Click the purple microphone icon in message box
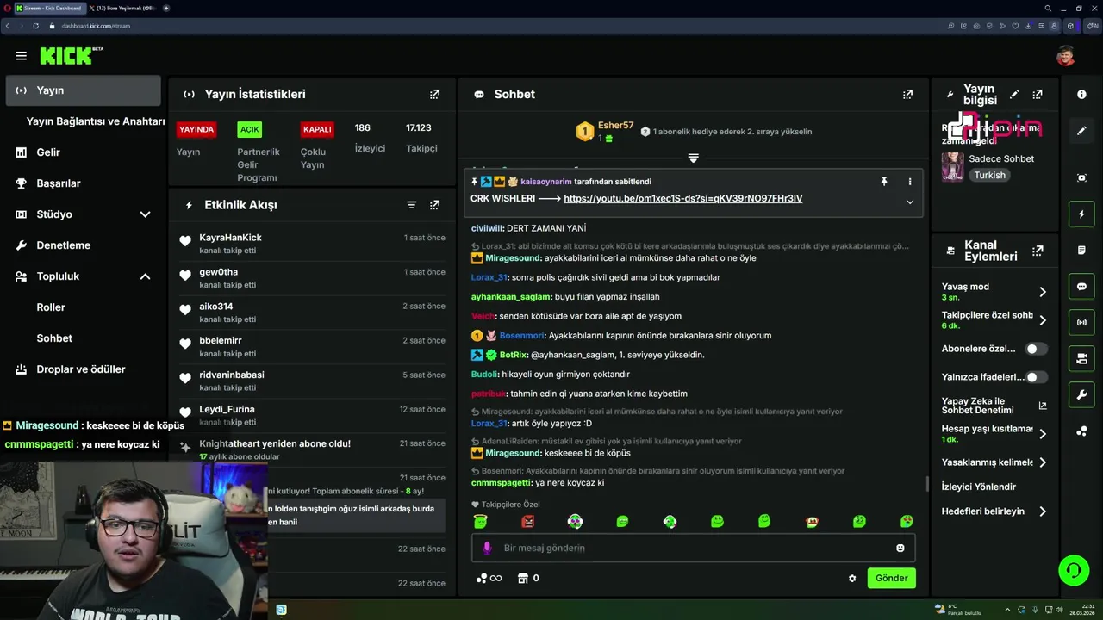The image size is (1103, 620). [487, 548]
